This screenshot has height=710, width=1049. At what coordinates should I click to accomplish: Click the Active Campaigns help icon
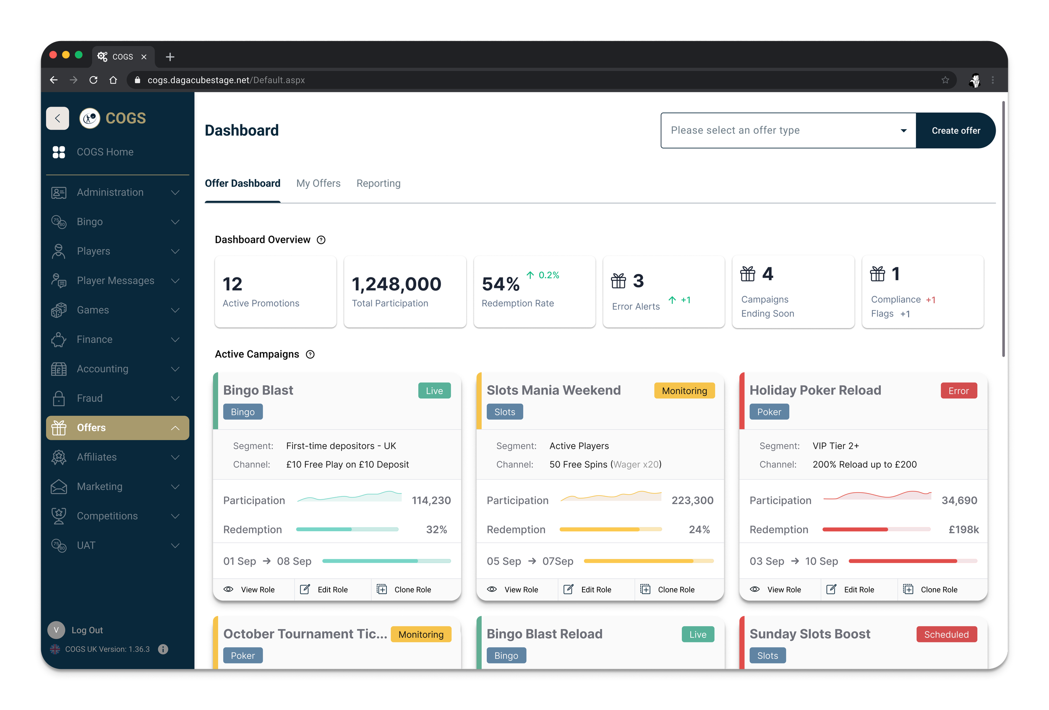coord(310,354)
